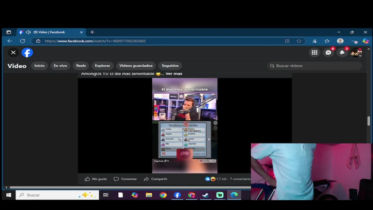
Task: View site information lock icon
Action: click(38, 41)
